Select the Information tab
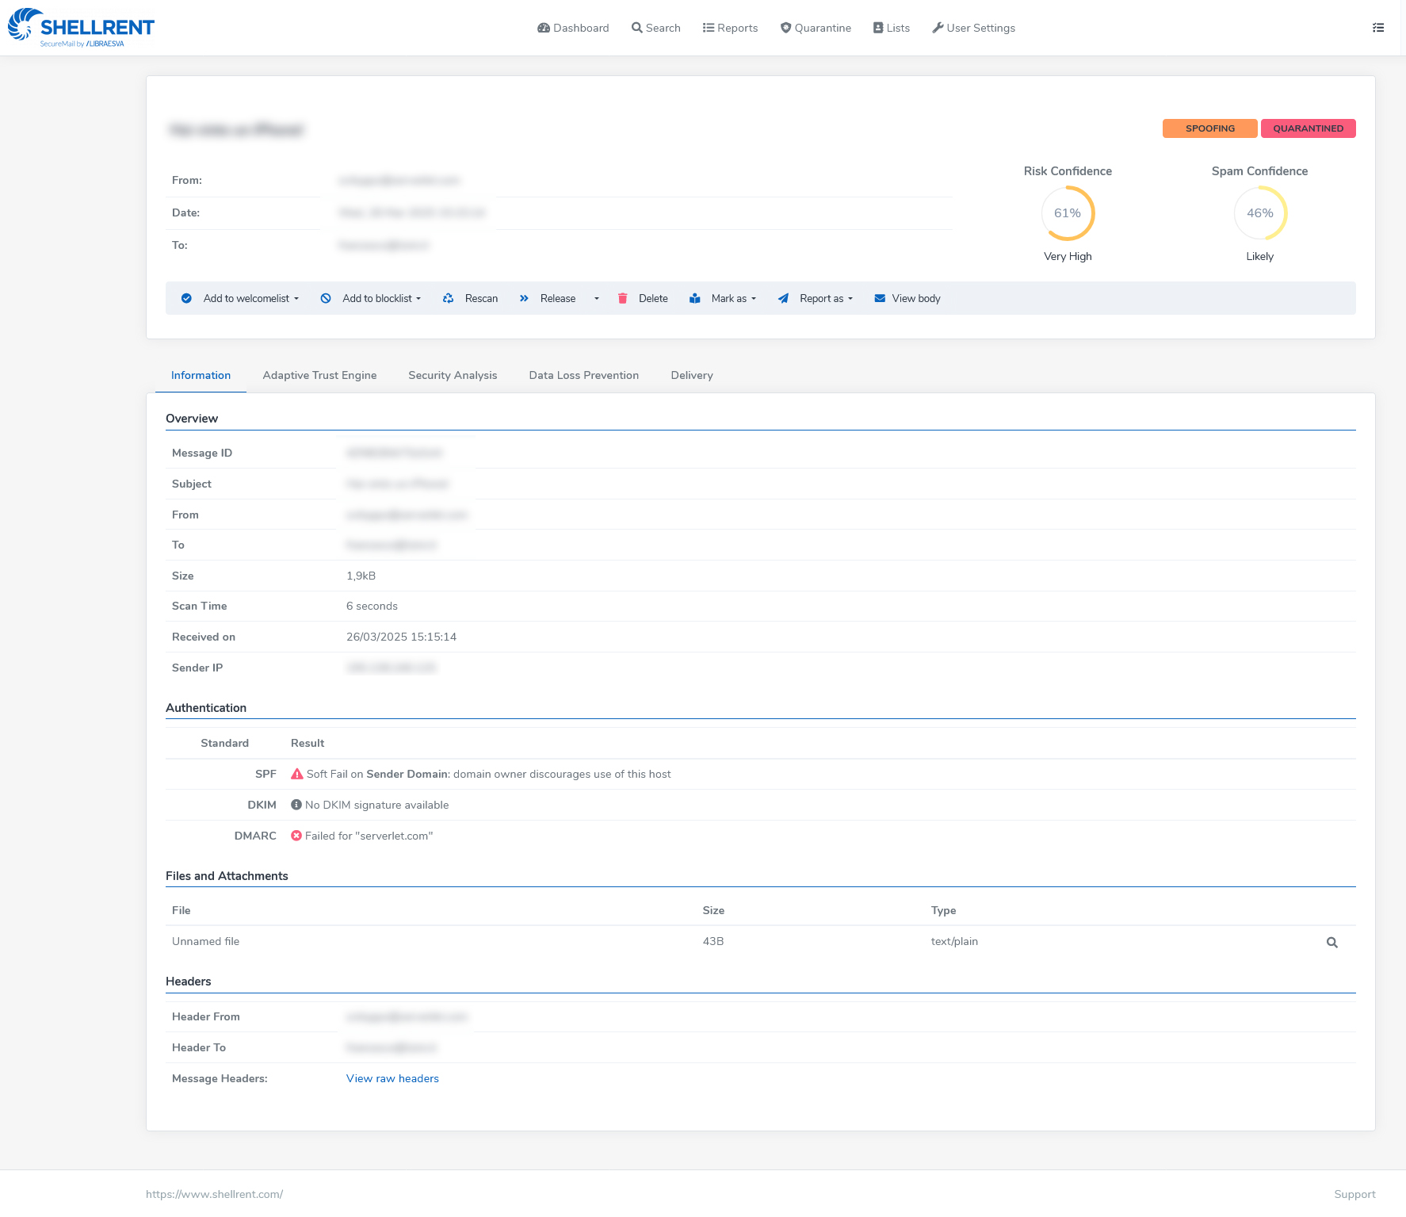 click(201, 376)
